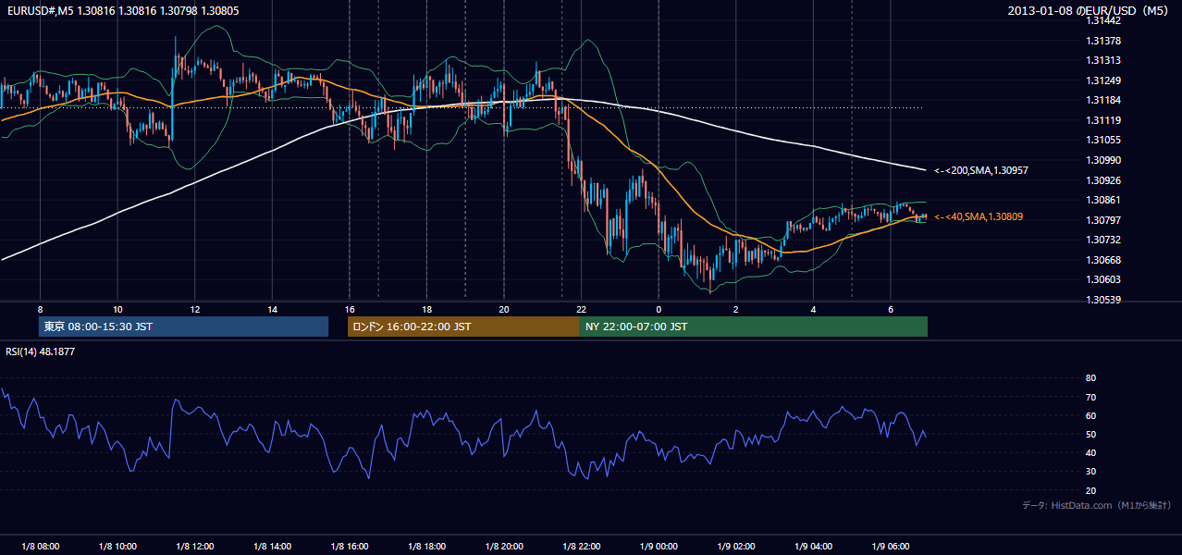Click the 1/9 00:00 time label
The image size is (1182, 555).
click(x=659, y=547)
